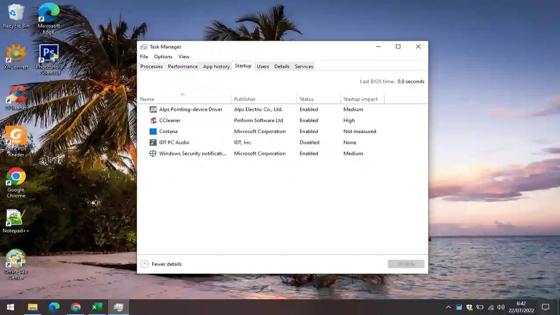Click the IDT PC Audio icon
Viewport: 560px width, 315px height.
[153, 142]
